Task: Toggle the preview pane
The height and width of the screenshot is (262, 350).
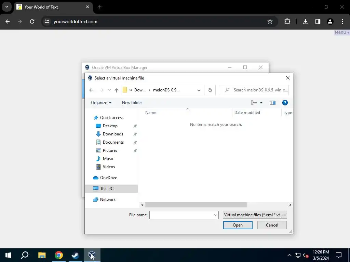Action: pos(272,102)
